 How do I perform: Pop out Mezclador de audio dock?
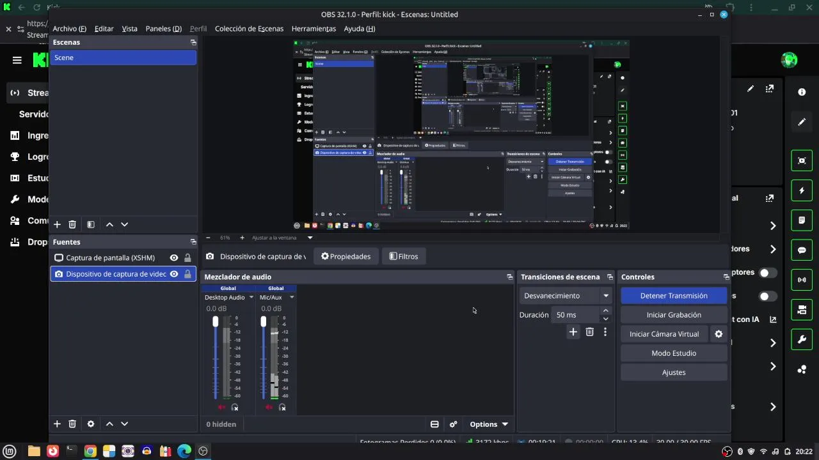point(510,277)
